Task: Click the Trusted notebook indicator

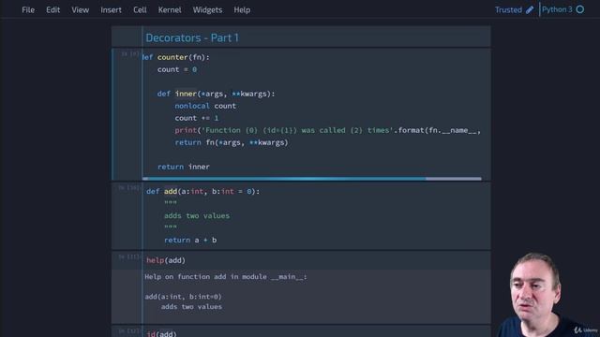Action: 508,10
